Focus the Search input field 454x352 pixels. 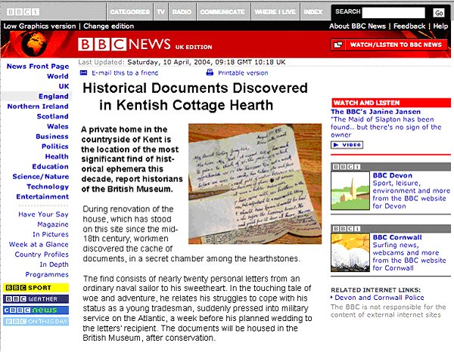tap(393, 13)
